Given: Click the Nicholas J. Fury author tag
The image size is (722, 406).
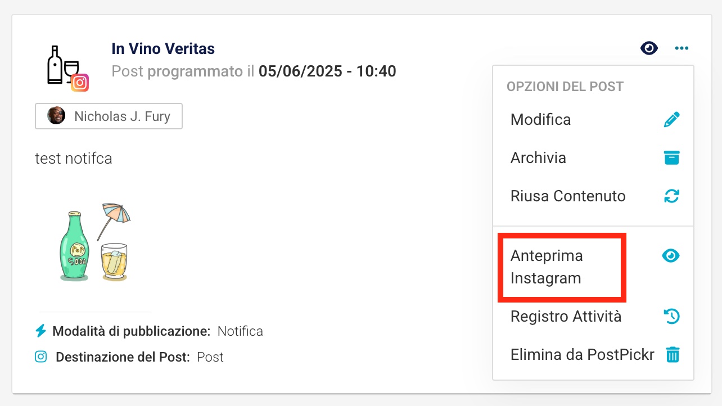Looking at the screenshot, I should [x=109, y=116].
